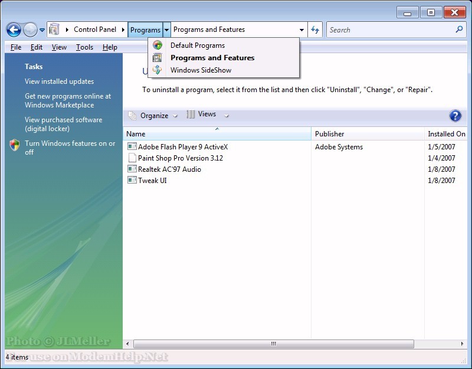Click the Windows SideShow icon
The image size is (472, 369).
(158, 70)
